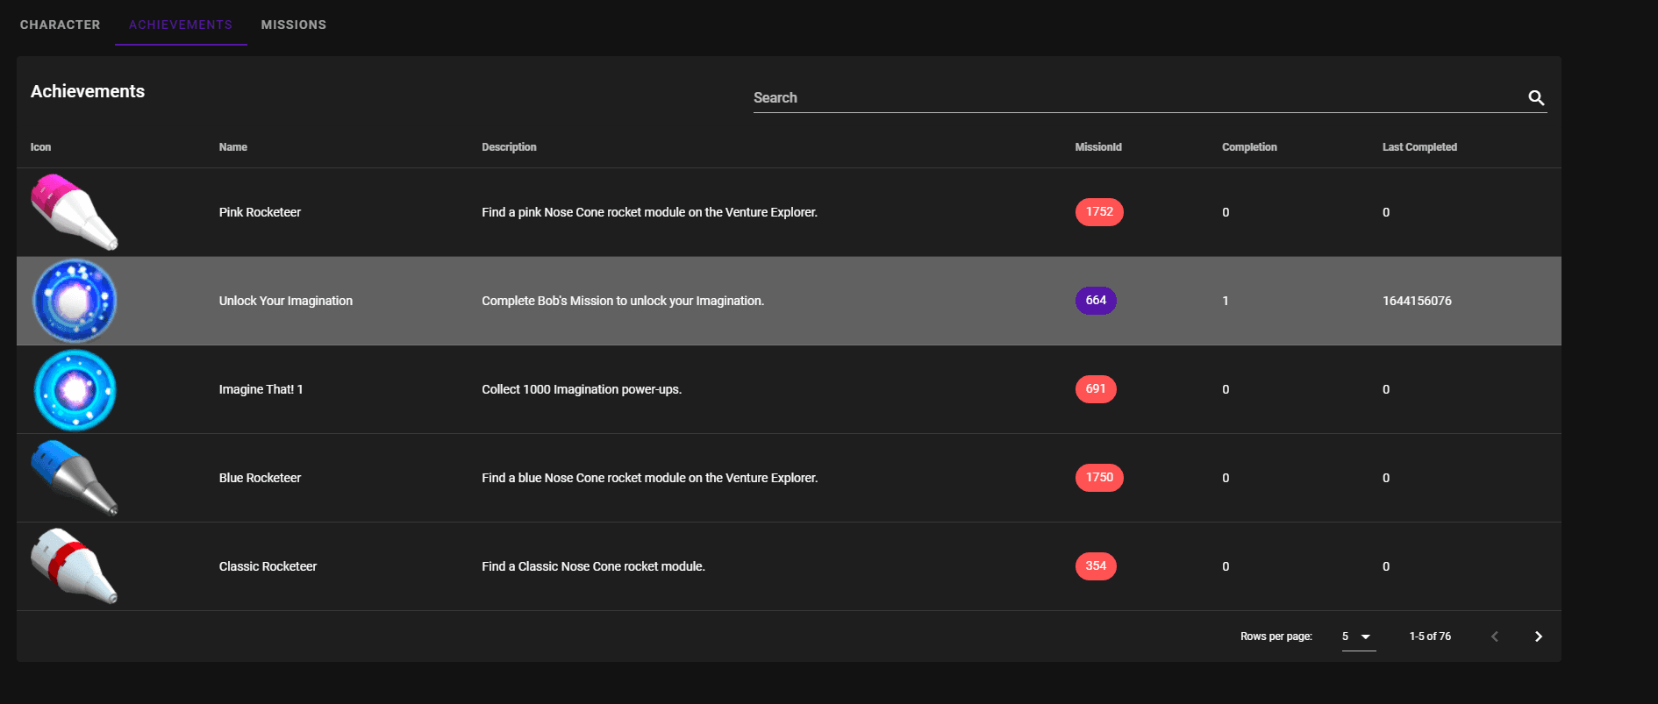Screen dimensions: 1658x704
Task: Click the Achievements panel heading
Action: point(88,91)
